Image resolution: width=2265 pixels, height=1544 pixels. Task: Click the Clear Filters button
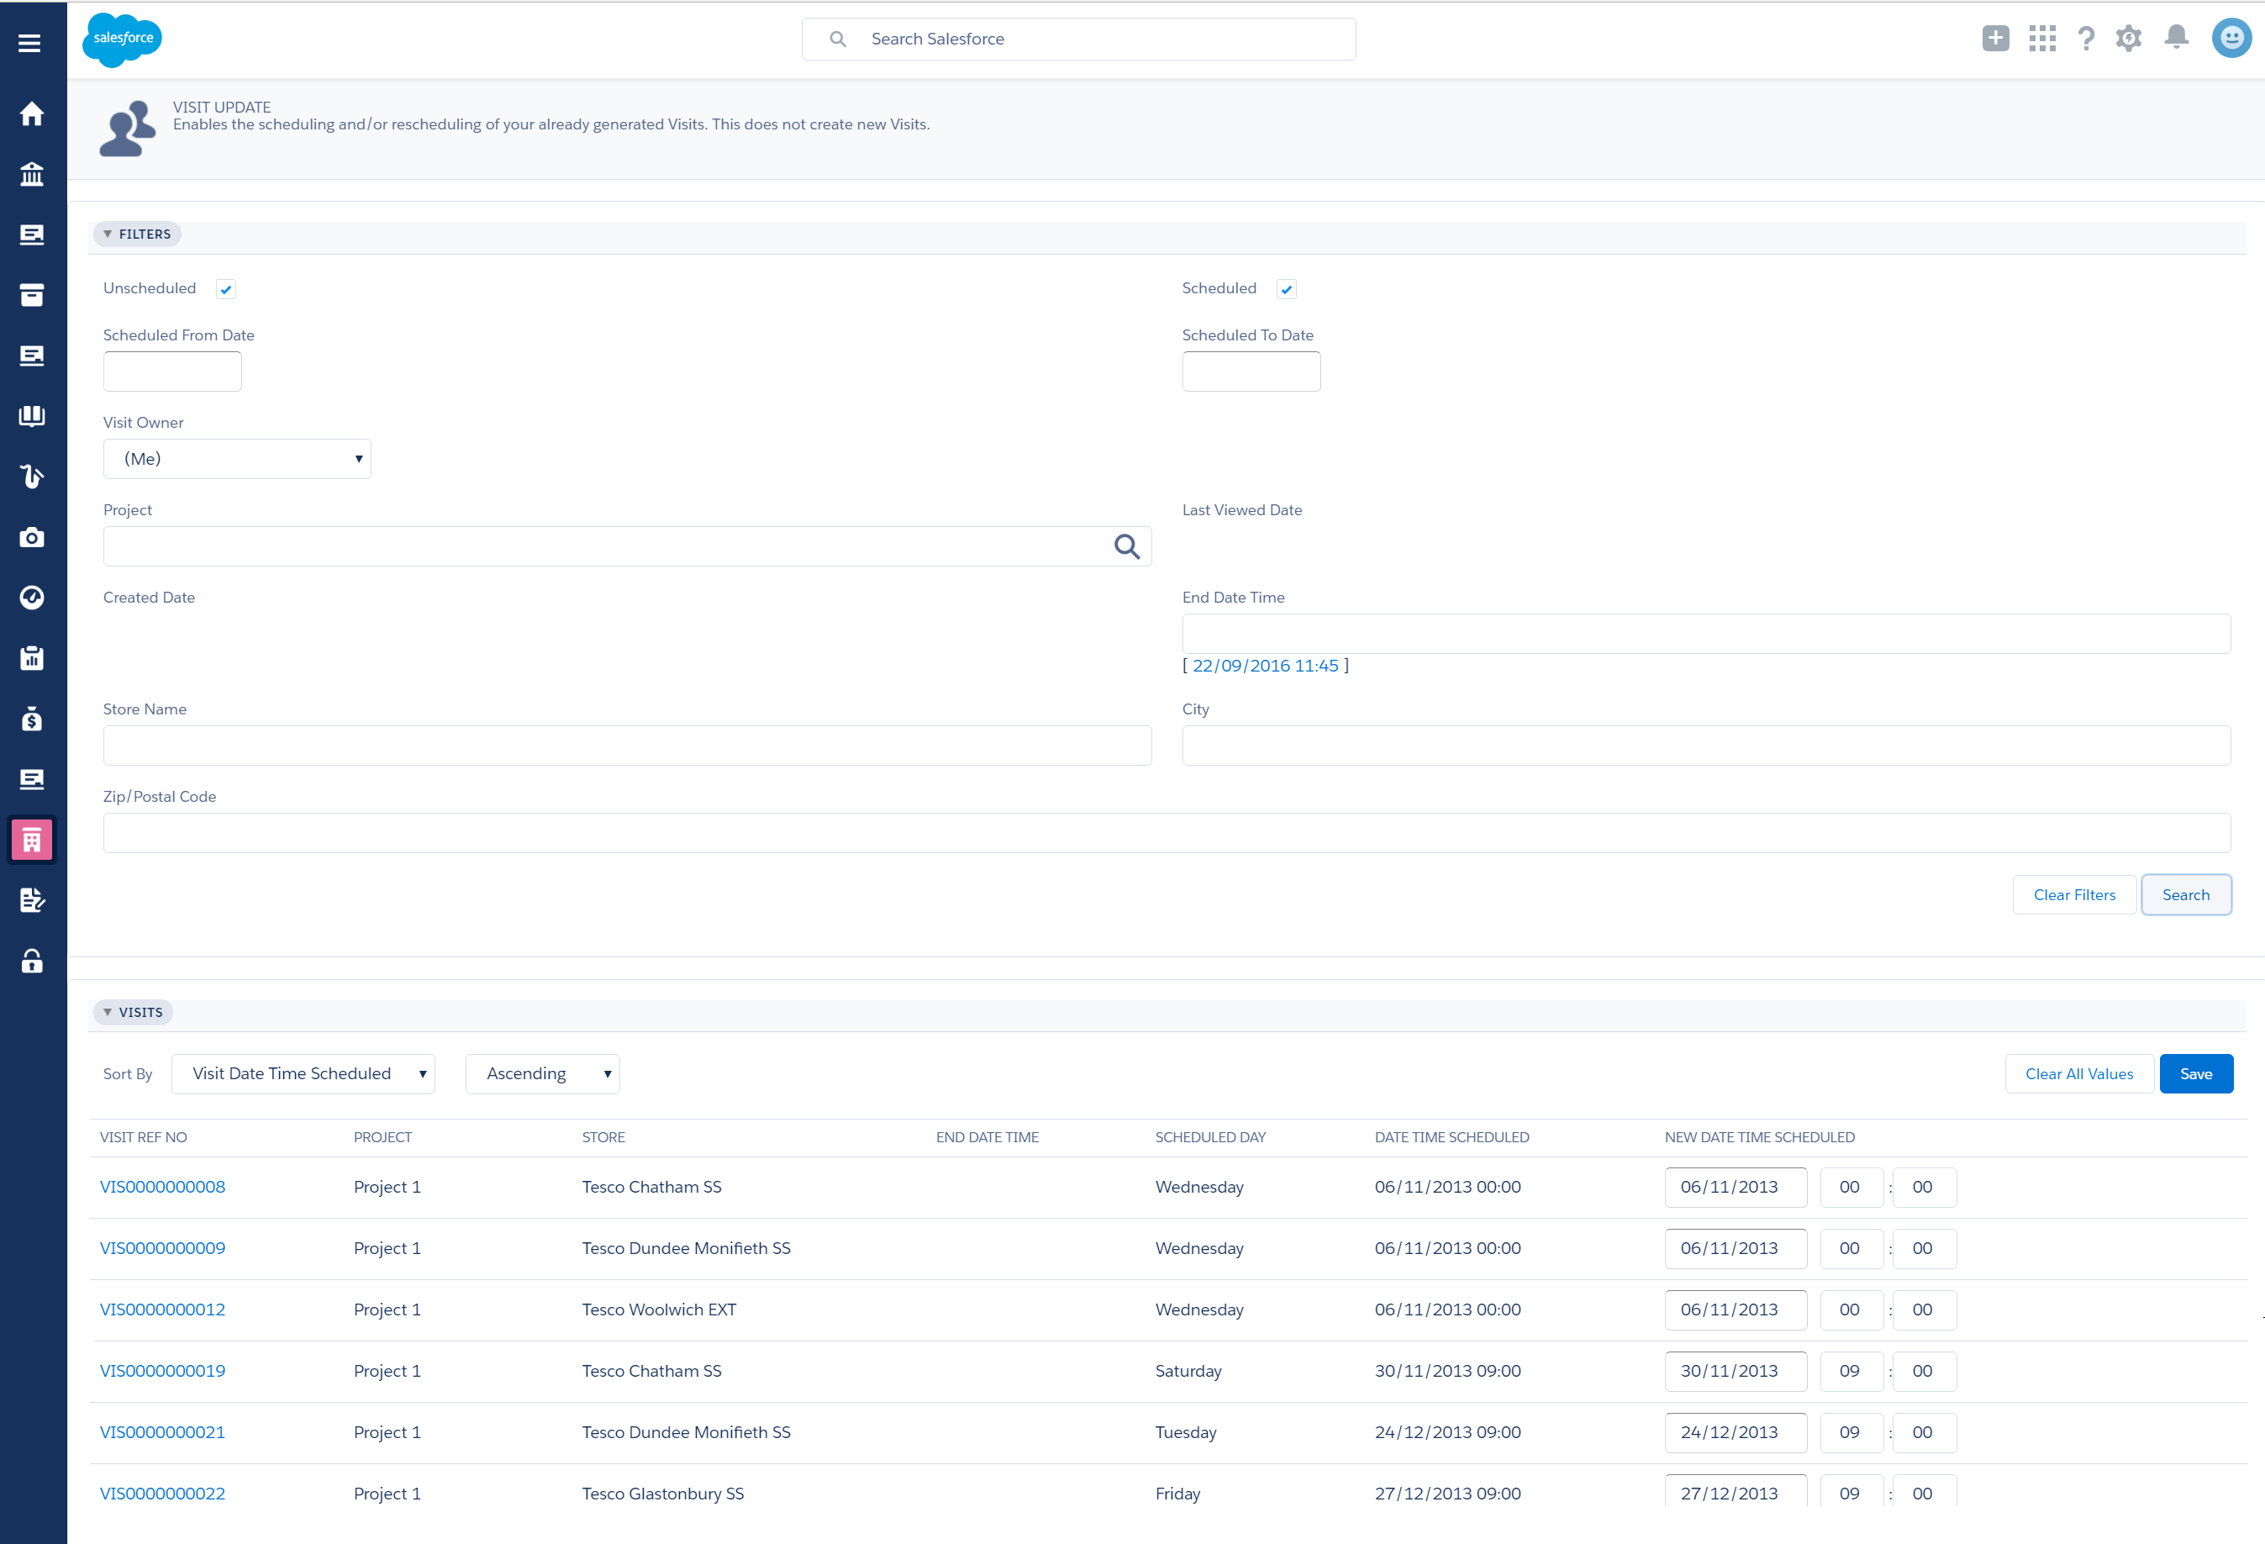[2074, 895]
